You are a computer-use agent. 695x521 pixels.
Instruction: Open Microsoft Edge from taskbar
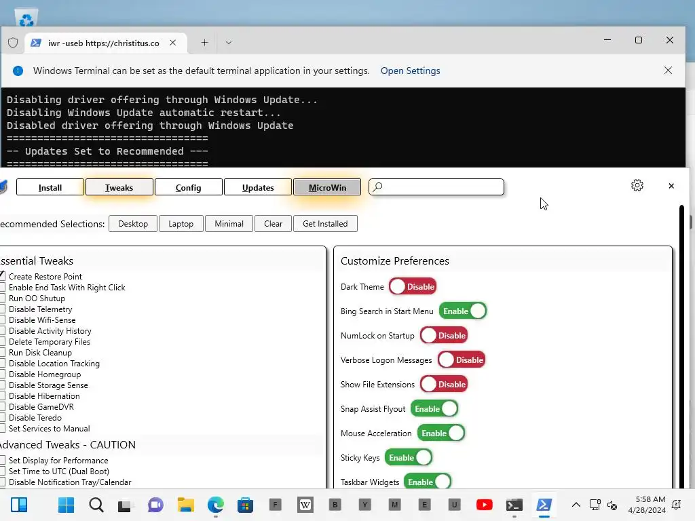(215, 505)
